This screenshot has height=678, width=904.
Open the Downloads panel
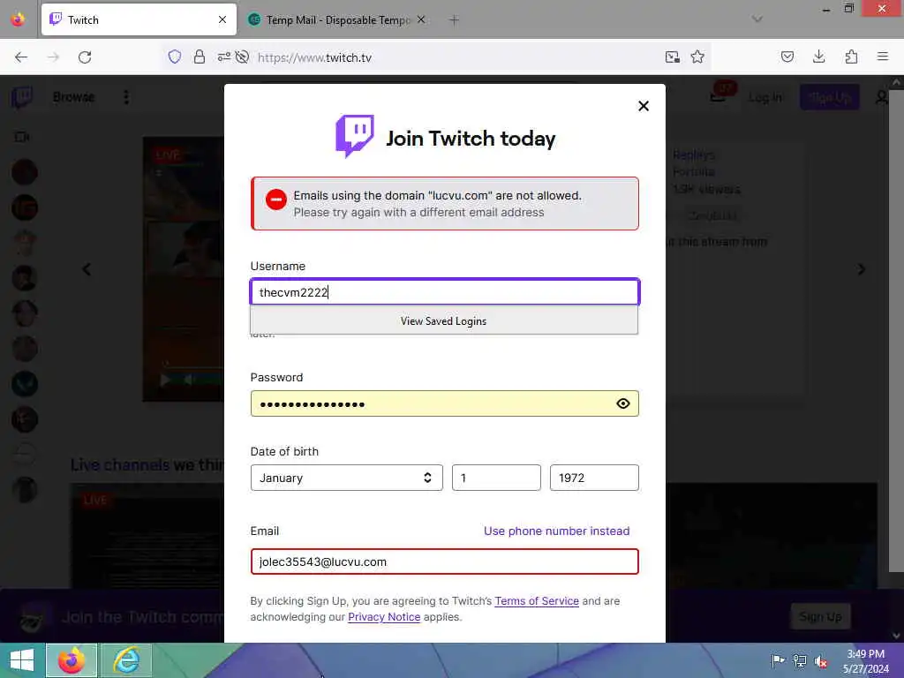tap(818, 56)
